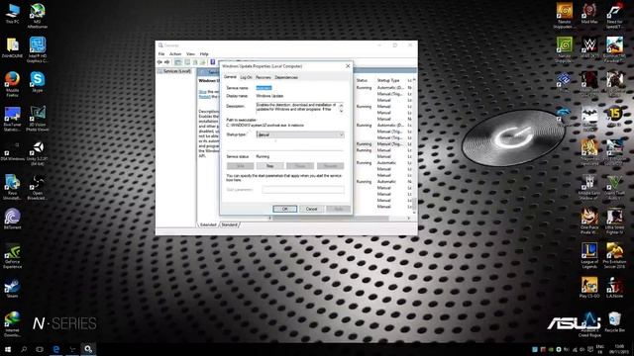Select Services (Local) in the tree
The height and width of the screenshot is (356, 634).
pos(176,71)
